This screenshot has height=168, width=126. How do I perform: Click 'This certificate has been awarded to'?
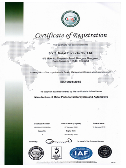71,45
